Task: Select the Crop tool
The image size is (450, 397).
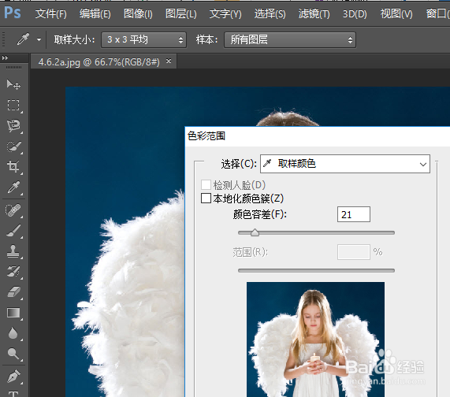Action: [x=13, y=167]
